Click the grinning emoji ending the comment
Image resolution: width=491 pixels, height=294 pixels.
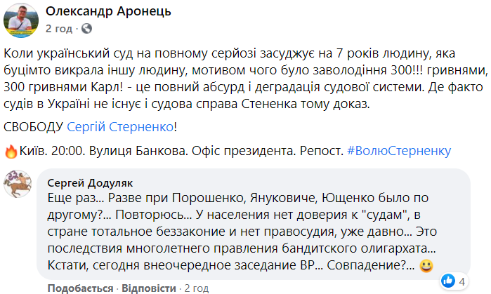[424, 266]
